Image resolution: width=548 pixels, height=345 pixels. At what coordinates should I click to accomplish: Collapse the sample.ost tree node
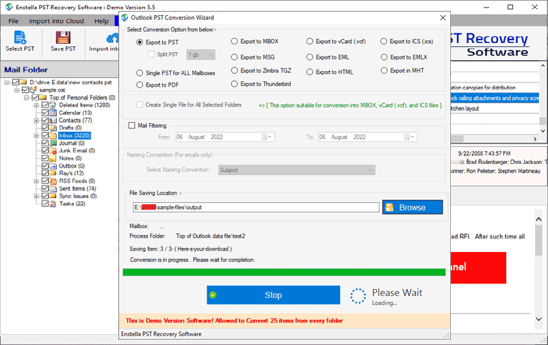(x=16, y=89)
